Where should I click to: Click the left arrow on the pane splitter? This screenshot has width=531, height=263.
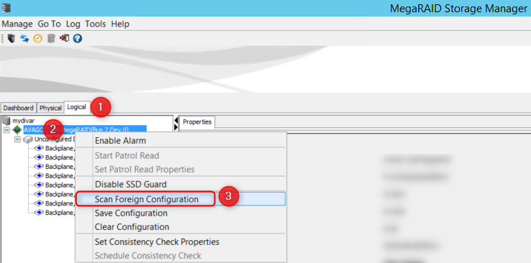pyautogui.click(x=176, y=120)
